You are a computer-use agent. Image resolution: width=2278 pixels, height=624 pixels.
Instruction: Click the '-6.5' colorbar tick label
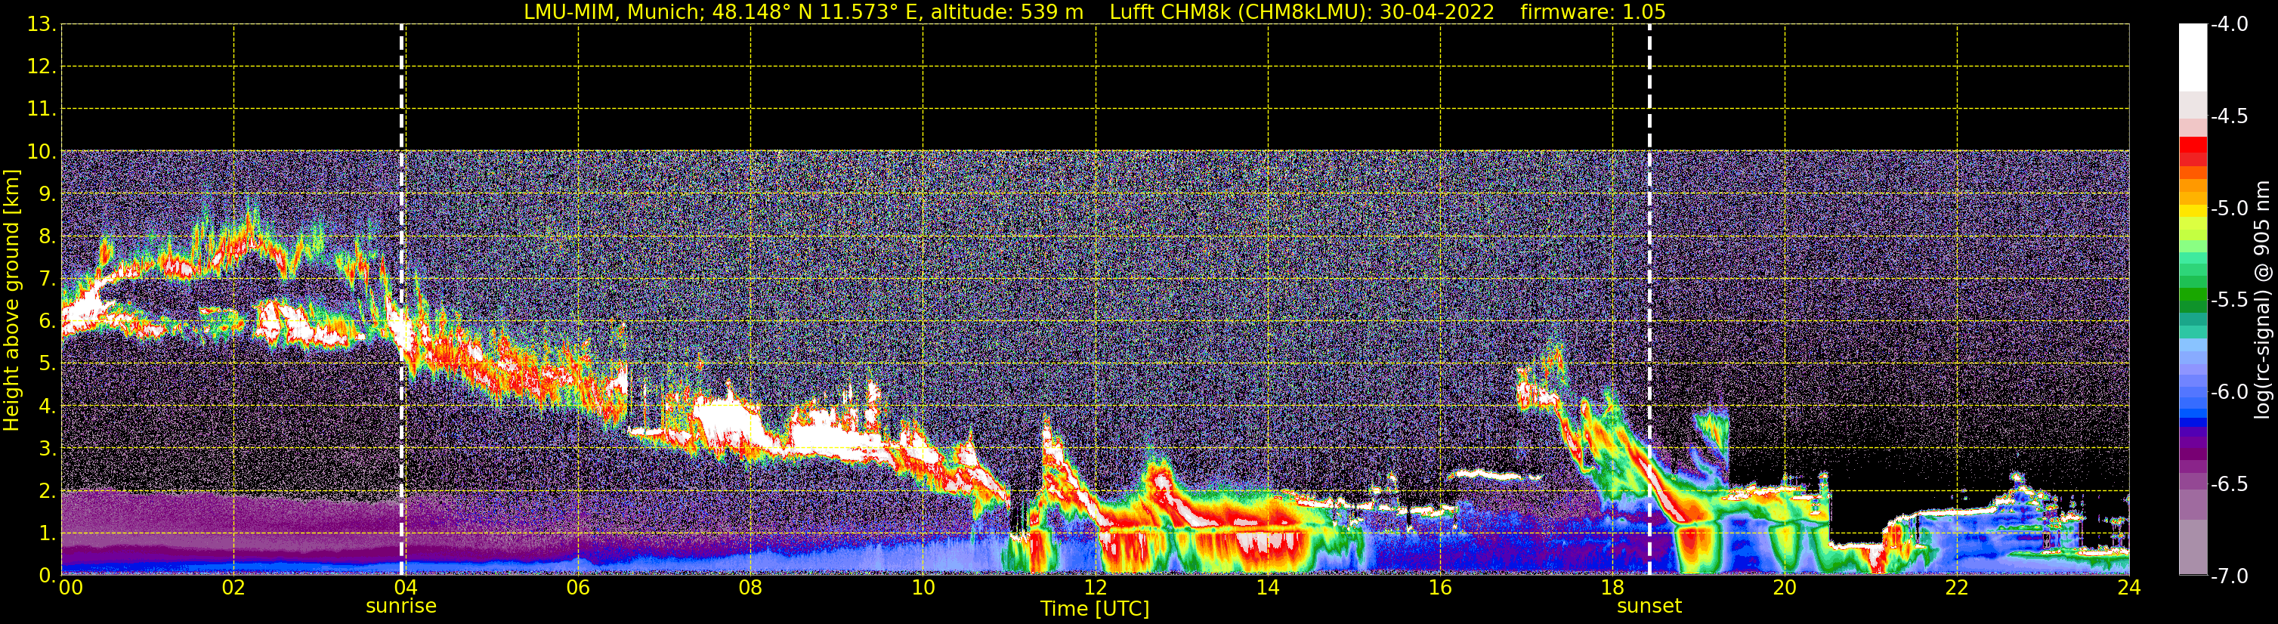tap(2230, 483)
